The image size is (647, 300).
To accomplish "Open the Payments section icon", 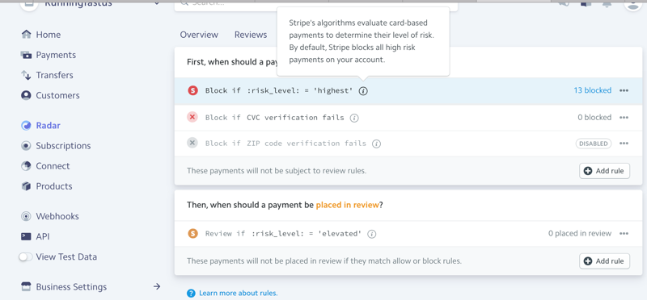I will point(26,55).
